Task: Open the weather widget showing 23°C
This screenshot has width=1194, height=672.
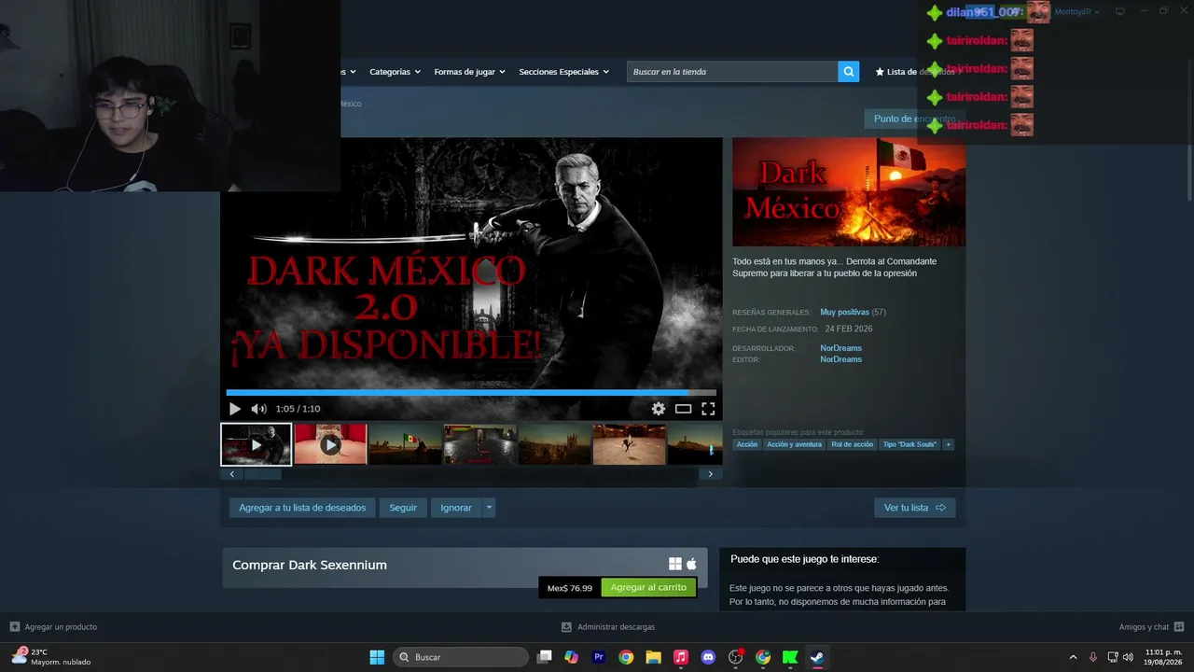Action: click(x=51, y=657)
